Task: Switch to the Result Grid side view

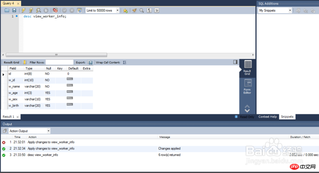Action: [247, 68]
